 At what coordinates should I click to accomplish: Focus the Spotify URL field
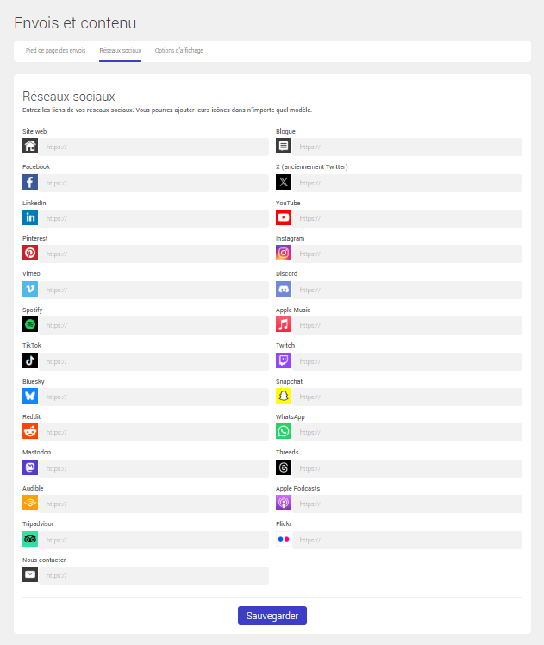[x=153, y=325]
